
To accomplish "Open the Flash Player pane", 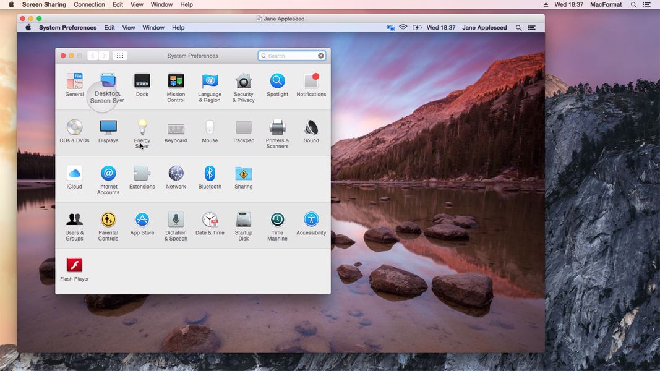I will 74,266.
